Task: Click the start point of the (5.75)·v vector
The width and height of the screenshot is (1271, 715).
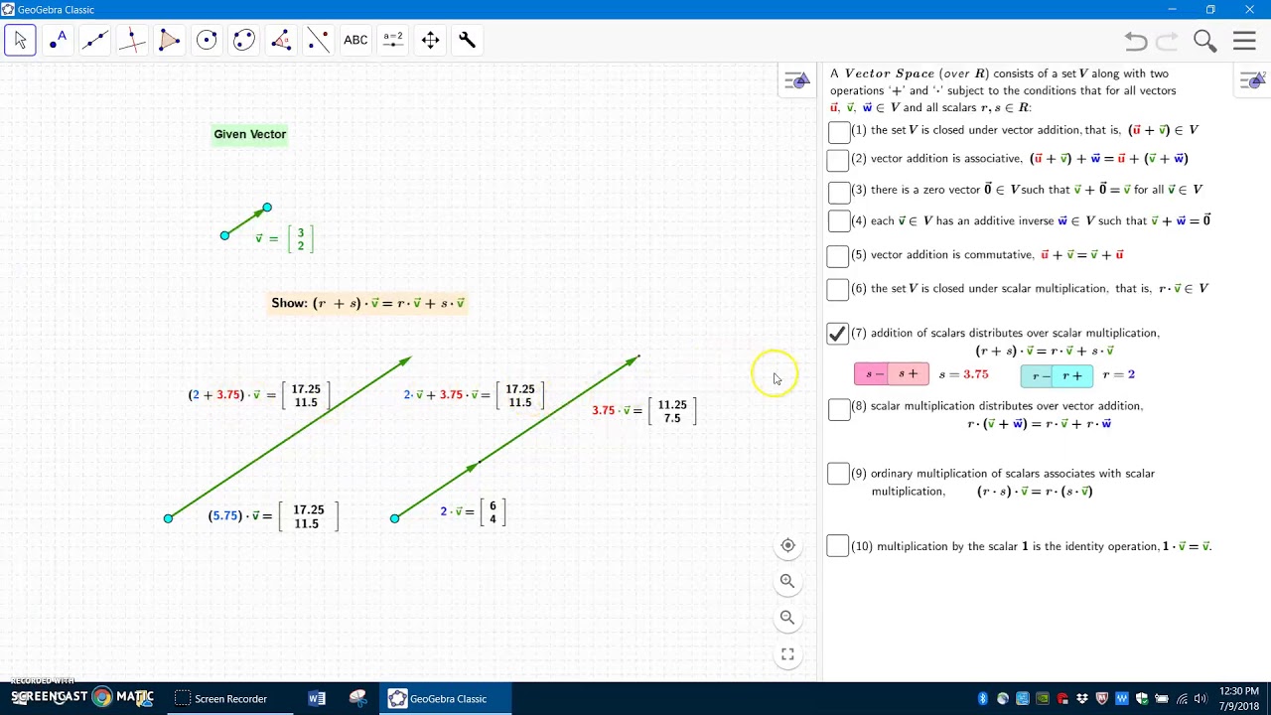Action: (168, 518)
